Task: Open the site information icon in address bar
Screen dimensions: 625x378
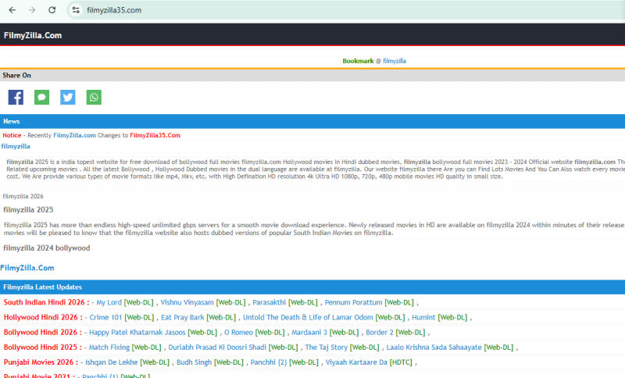Action: (x=76, y=10)
